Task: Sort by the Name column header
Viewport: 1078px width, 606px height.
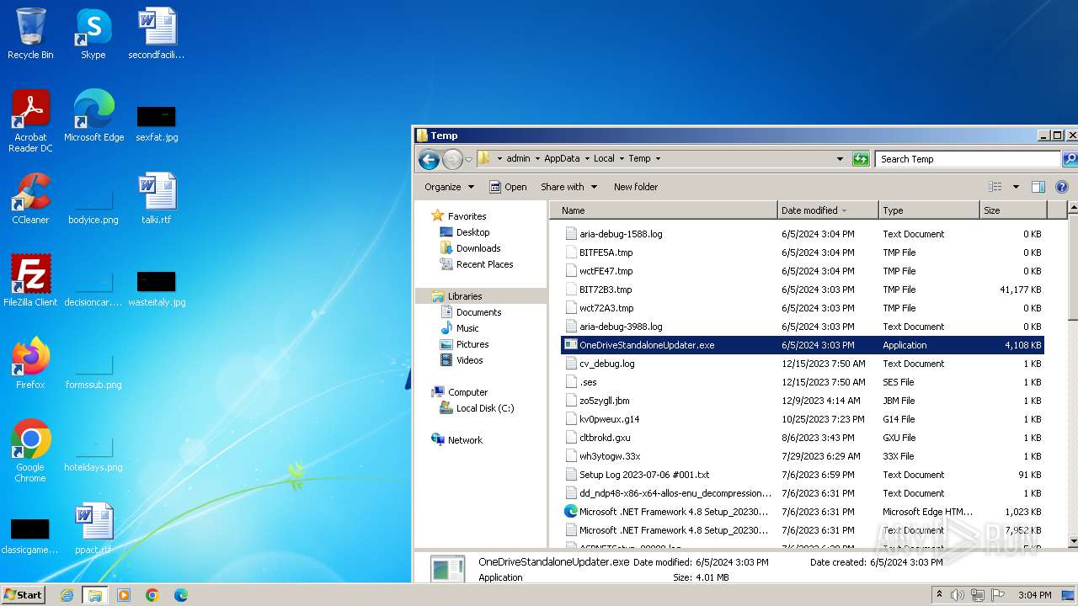Action: click(664, 210)
